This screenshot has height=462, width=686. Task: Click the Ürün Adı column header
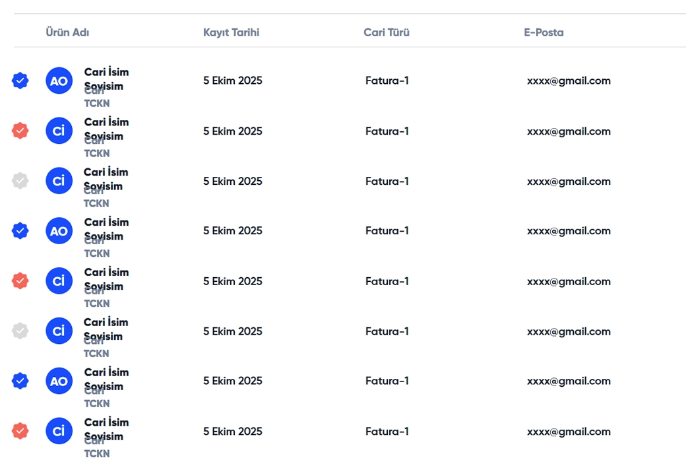(x=67, y=32)
